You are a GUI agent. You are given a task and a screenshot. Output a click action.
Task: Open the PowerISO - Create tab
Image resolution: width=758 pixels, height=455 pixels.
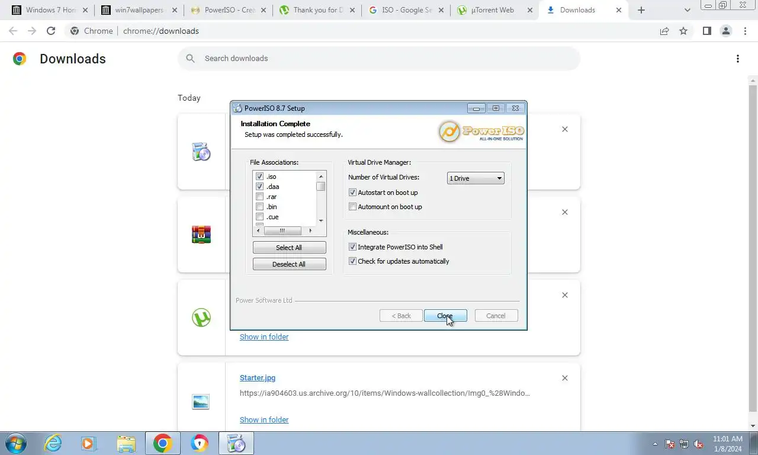click(x=227, y=10)
